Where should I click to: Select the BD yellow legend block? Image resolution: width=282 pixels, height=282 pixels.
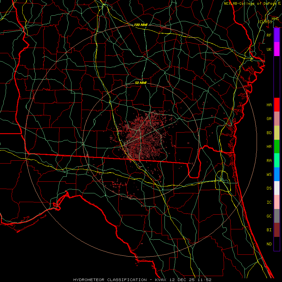277,133
